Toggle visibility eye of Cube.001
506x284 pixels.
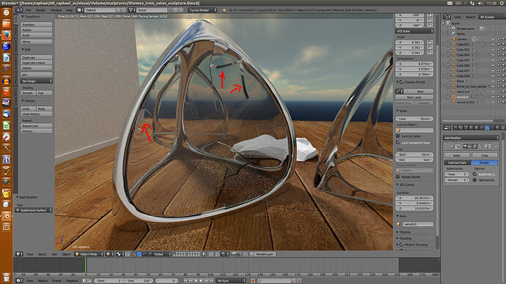tap(493, 44)
